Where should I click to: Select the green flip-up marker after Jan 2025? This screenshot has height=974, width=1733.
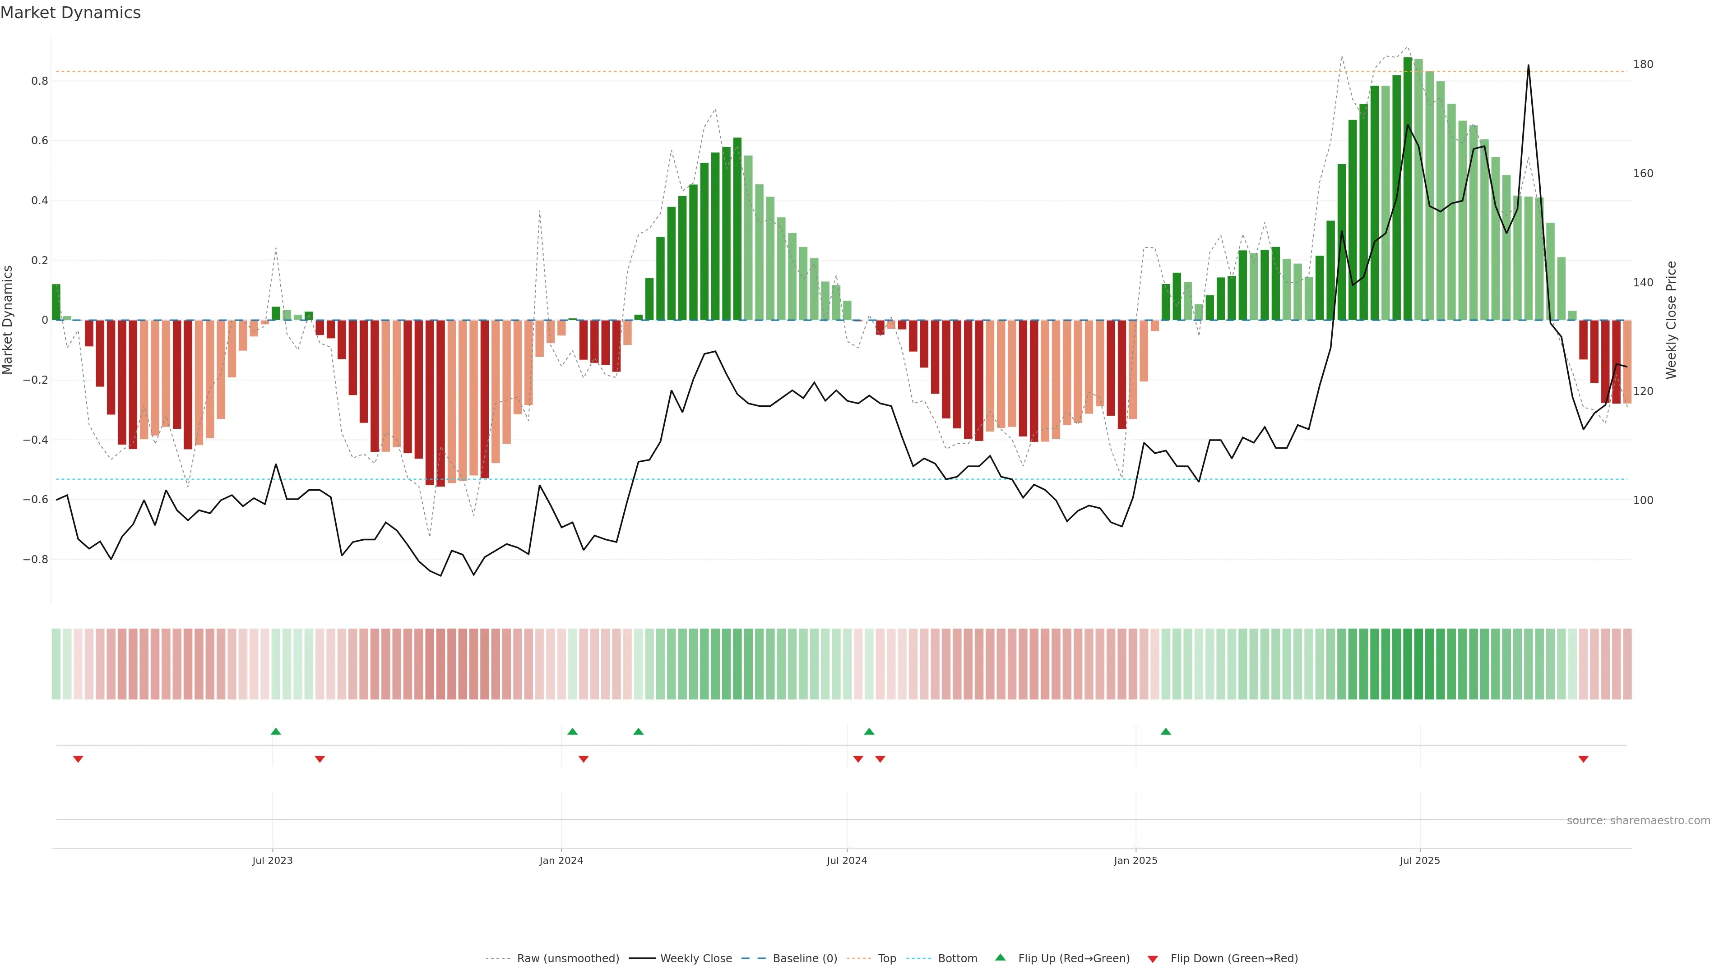pyautogui.click(x=1166, y=731)
